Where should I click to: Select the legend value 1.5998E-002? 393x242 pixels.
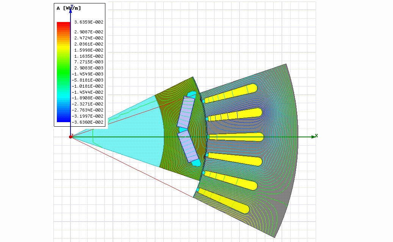pyautogui.click(x=89, y=50)
